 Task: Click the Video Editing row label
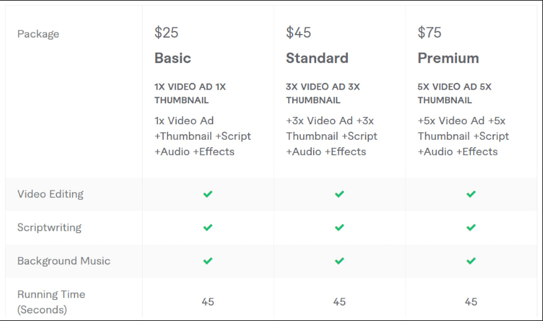point(50,194)
